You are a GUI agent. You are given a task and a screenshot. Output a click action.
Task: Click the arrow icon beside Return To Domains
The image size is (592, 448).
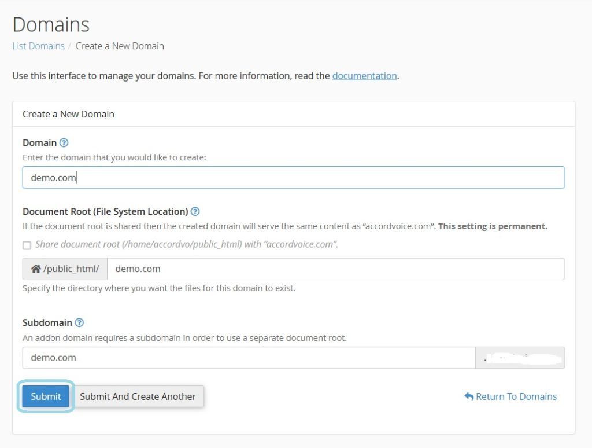pyautogui.click(x=469, y=396)
